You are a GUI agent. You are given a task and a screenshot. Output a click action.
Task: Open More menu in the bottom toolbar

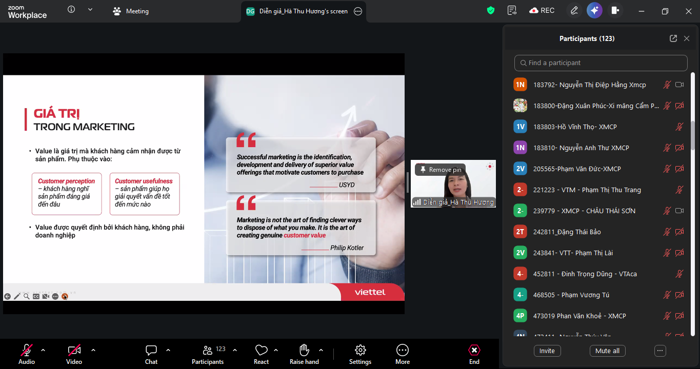click(403, 351)
